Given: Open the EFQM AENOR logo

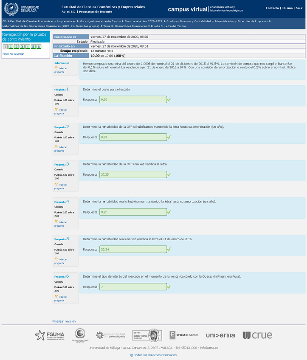Looking at the screenshot, I should (x=184, y=335).
